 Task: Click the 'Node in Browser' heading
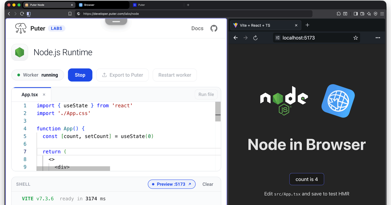307,144
